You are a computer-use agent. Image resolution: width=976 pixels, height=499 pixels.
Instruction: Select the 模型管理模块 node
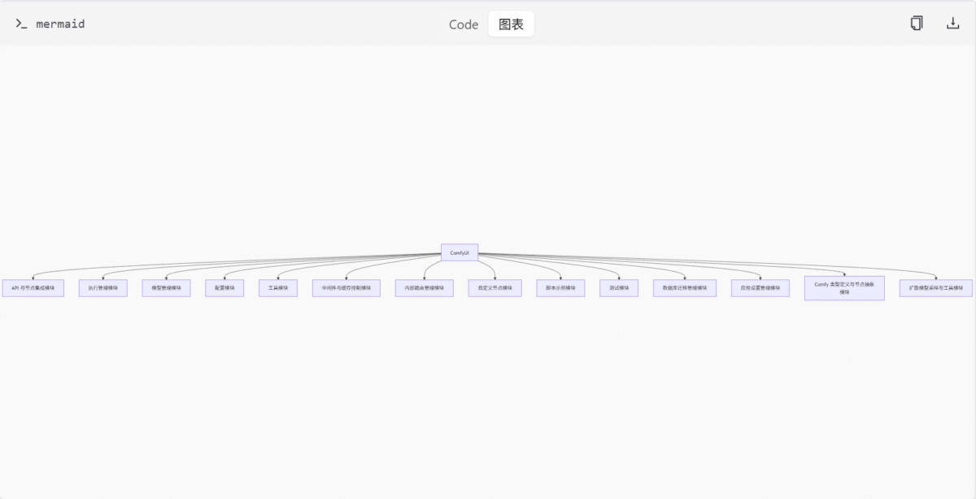click(166, 288)
